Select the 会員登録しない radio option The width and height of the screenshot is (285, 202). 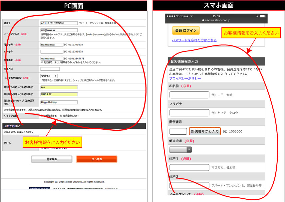(61, 116)
